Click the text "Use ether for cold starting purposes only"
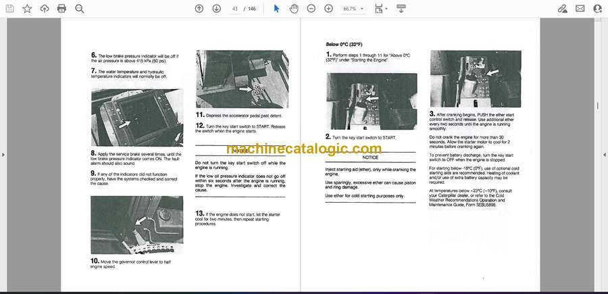Image resolution: width=608 pixels, height=294 pixels. (x=365, y=196)
